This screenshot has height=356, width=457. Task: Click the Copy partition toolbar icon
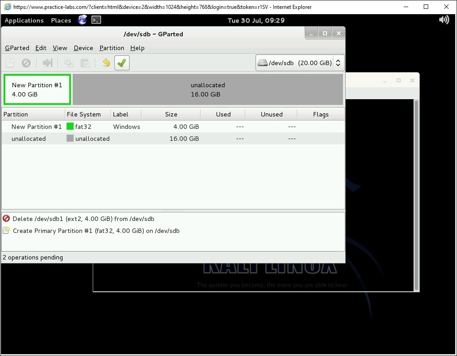pos(68,63)
